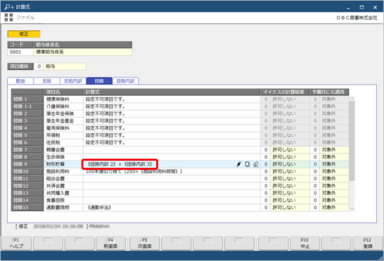This screenshot has height=261, width=384.
Task: Click the pencil edit icon in 控除 9 row
Action: tap(239, 164)
